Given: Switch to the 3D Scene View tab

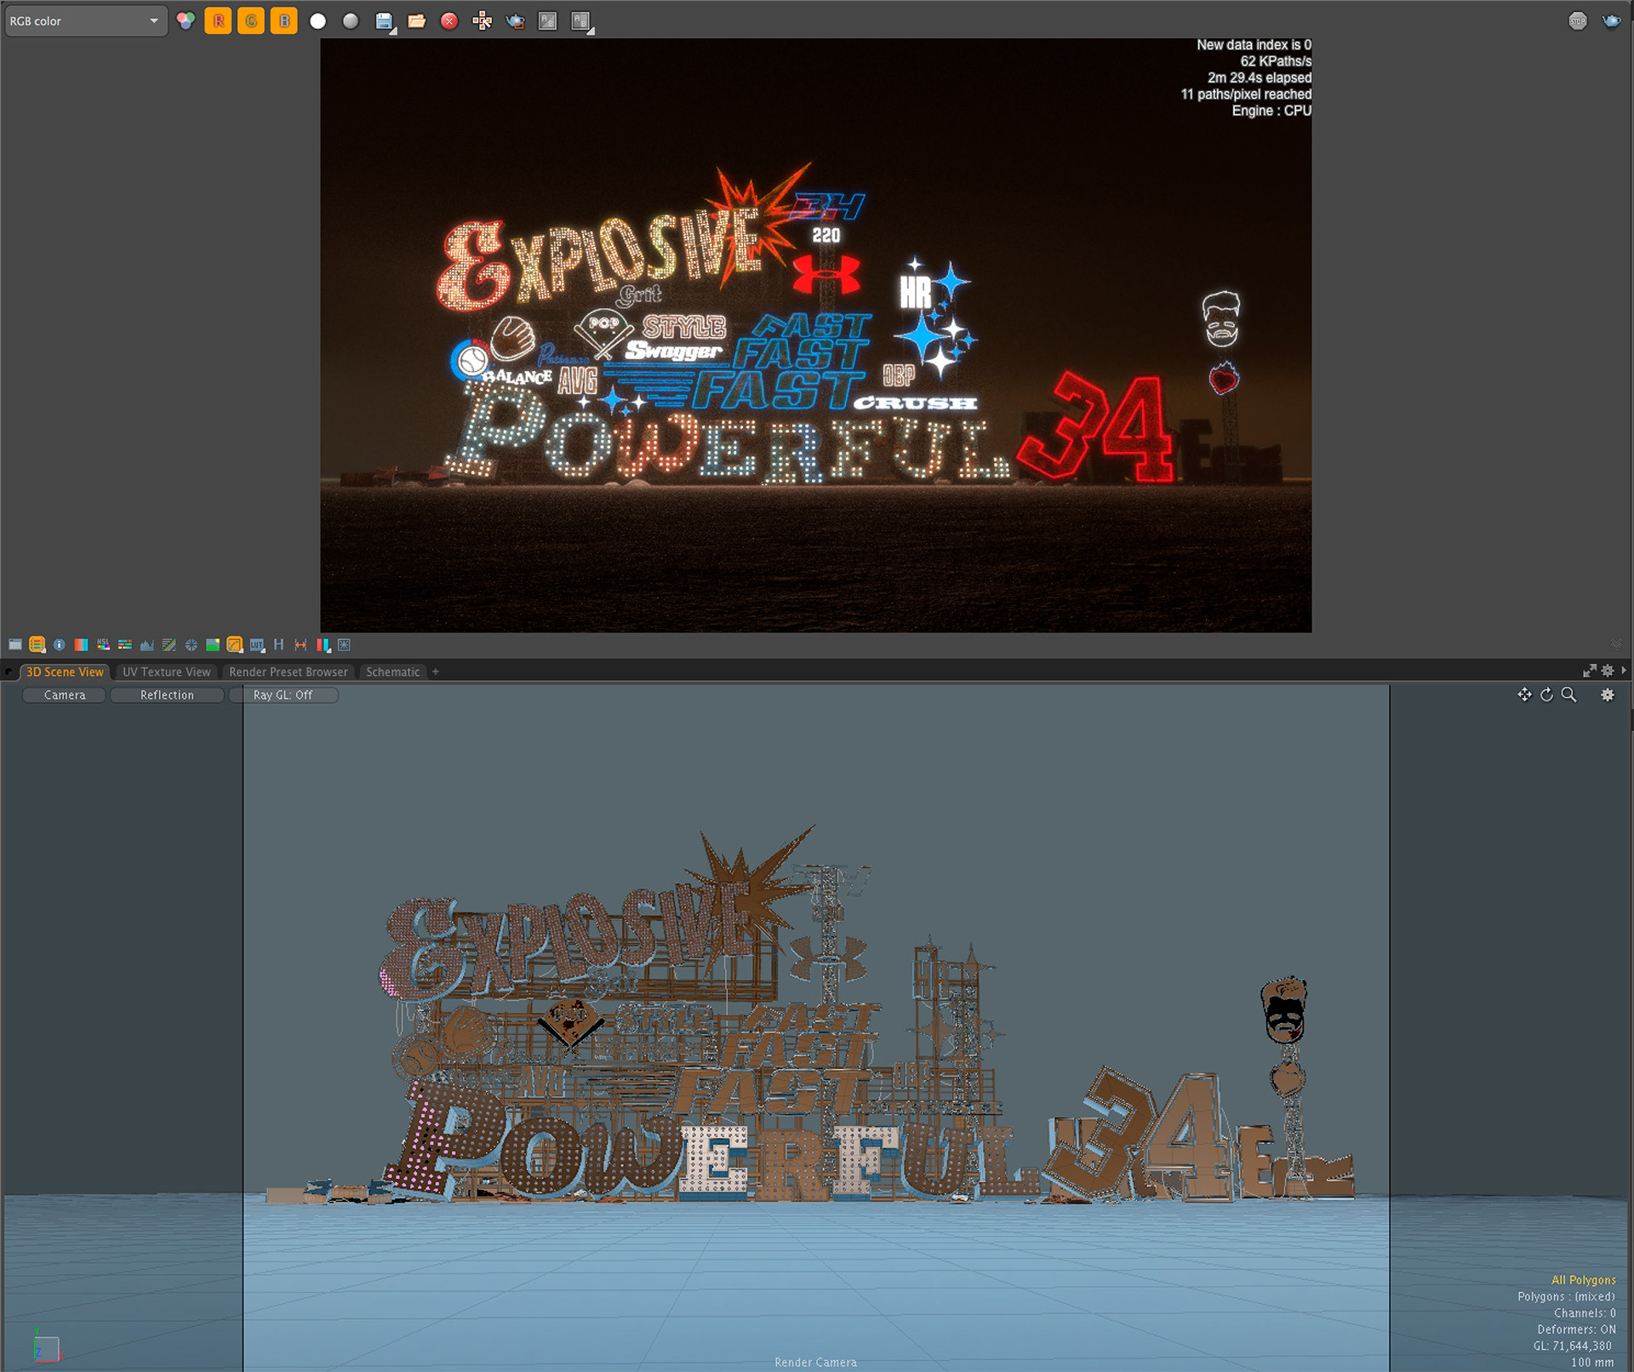Looking at the screenshot, I should coord(65,672).
